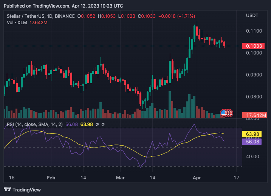
Task: Click the Feb label on time axis
Action: tap(51, 178)
